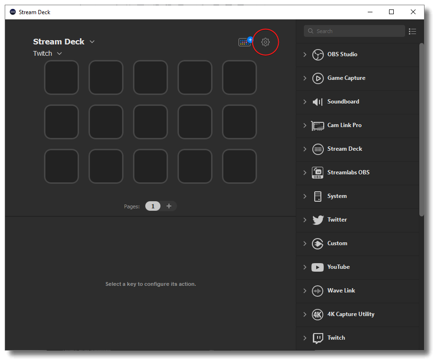
Task: Select the Stream Deck category icon
Action: coord(318,149)
